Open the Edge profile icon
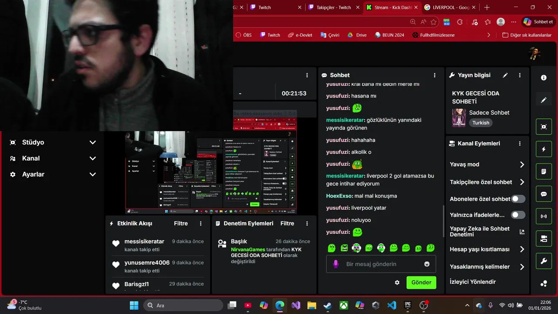The image size is (558, 314). [501, 22]
